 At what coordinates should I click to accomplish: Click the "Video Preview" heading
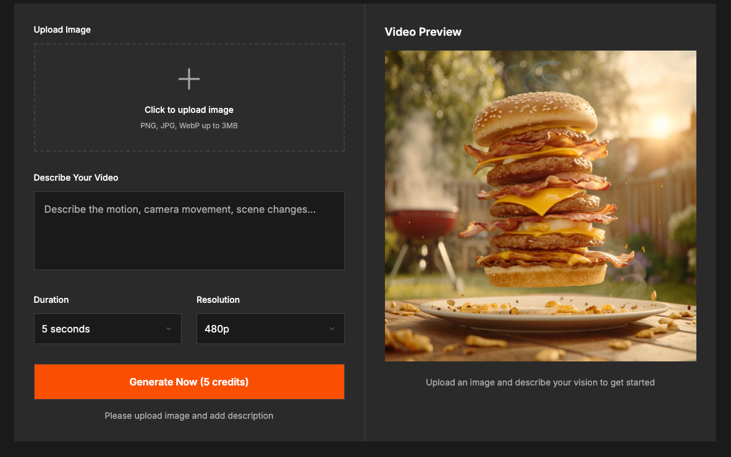423,31
